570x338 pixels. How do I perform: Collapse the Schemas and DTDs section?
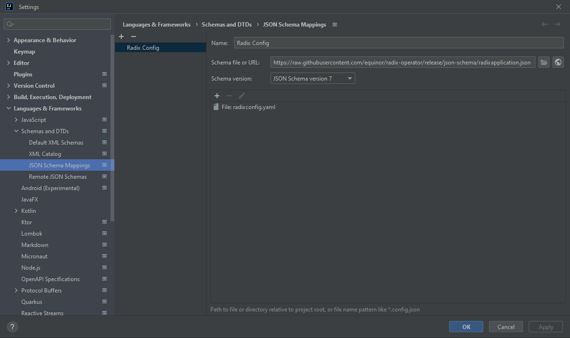17,131
